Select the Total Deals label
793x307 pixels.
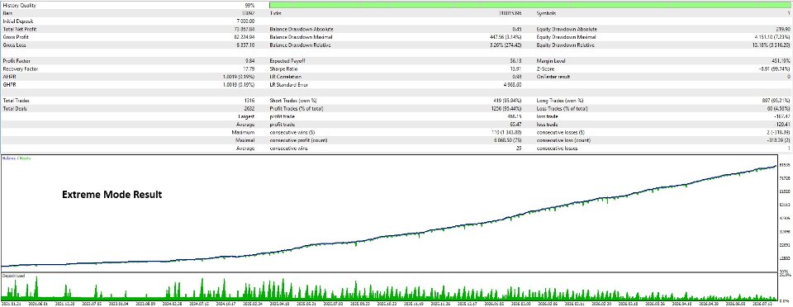tap(14, 109)
